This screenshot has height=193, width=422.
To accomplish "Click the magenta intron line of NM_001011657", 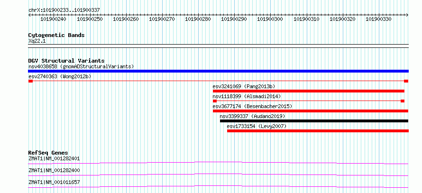I will (218, 186).
